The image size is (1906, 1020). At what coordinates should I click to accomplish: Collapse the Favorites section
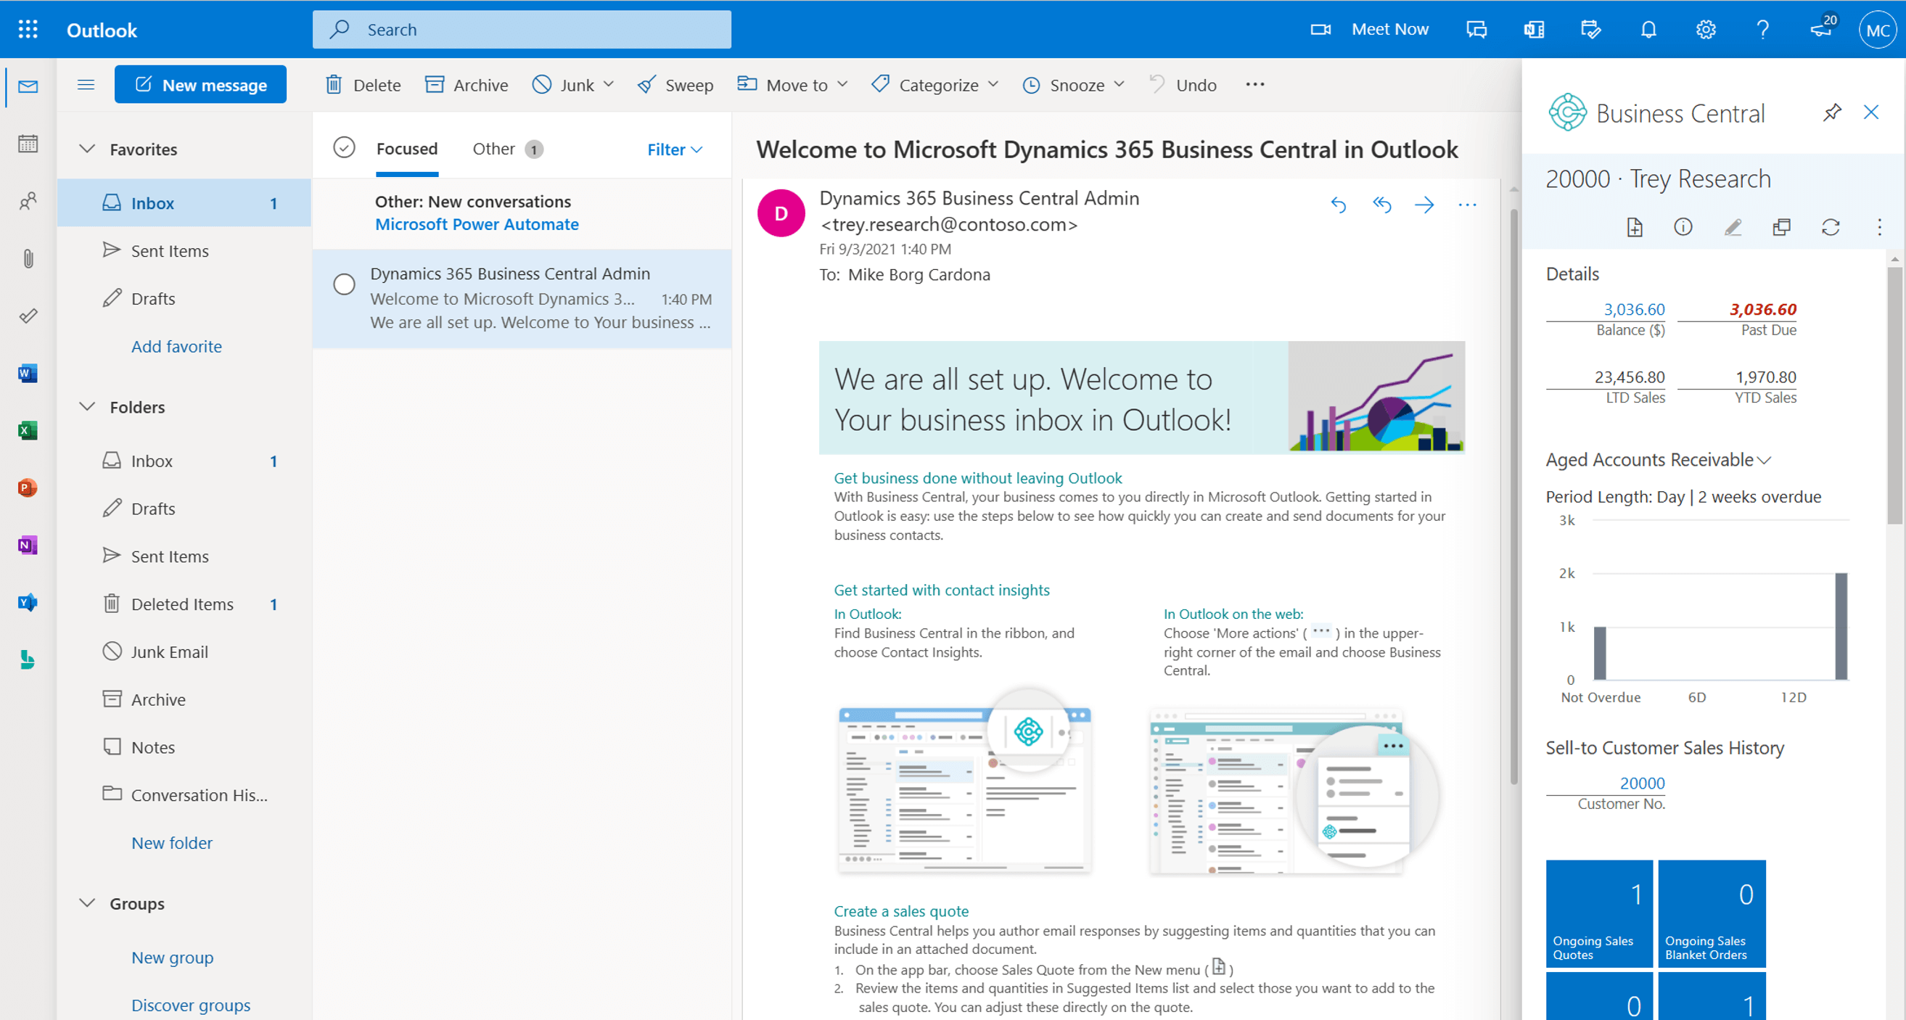pyautogui.click(x=87, y=149)
